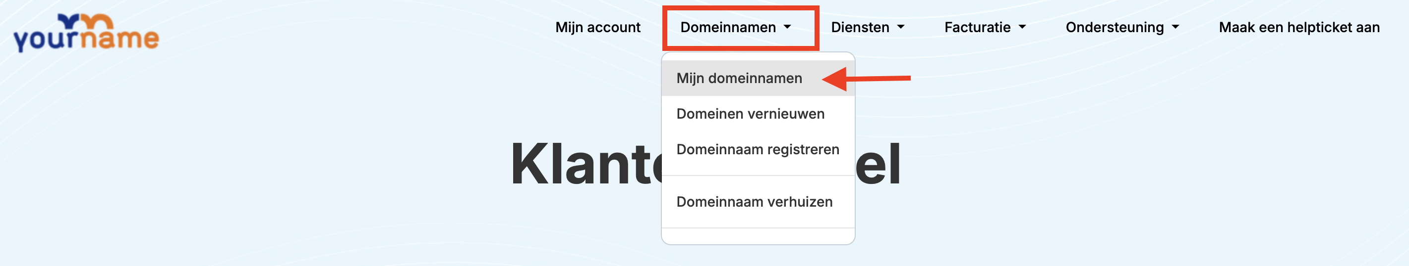Click the yourname logo wordmark

point(86,39)
